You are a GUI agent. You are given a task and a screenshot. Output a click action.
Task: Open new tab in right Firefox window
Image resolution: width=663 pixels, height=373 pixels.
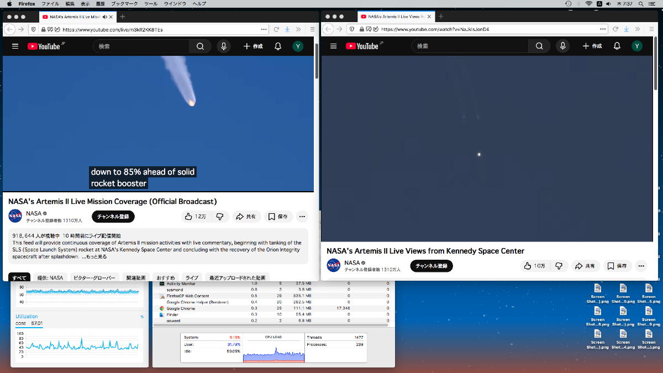pyautogui.click(x=441, y=17)
